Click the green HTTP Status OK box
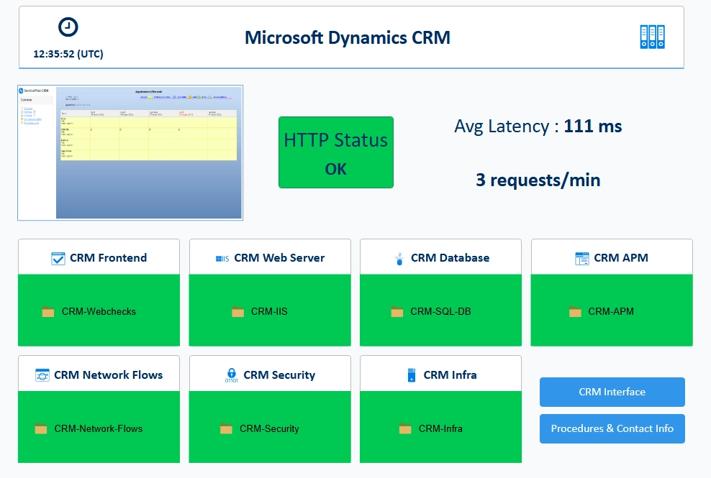Viewport: 711px width, 478px height. (336, 152)
